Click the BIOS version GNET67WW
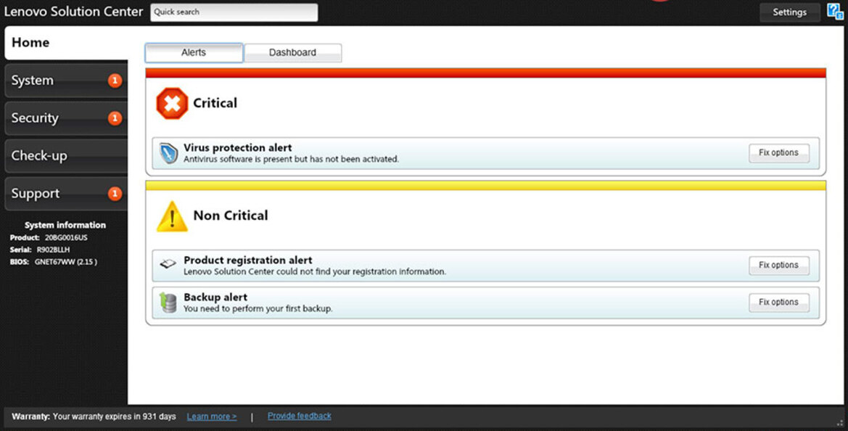 pyautogui.click(x=66, y=262)
